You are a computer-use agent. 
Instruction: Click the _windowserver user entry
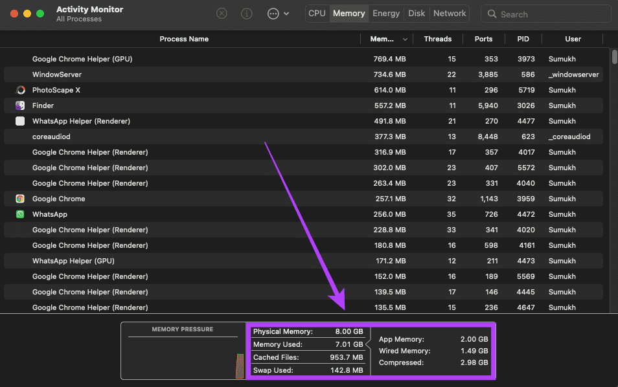tap(573, 74)
